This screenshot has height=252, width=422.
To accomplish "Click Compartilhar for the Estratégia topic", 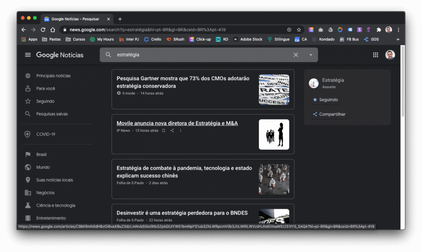I will point(329,114).
